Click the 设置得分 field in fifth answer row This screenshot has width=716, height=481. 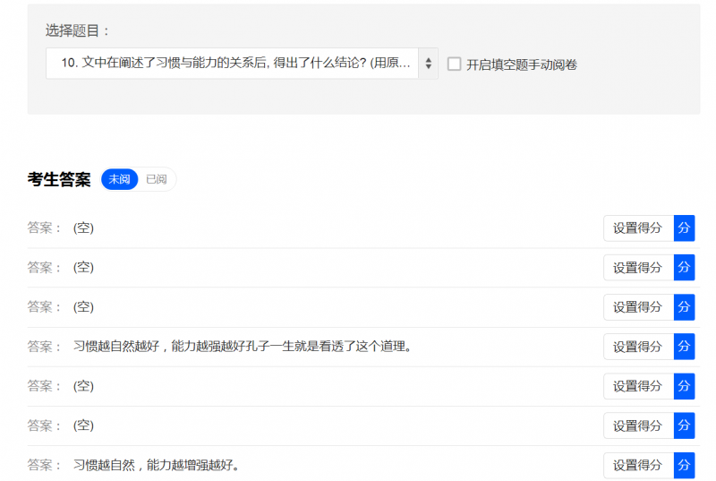tap(638, 386)
